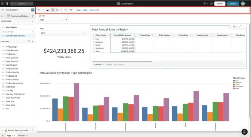Add a new page with bottom plus icon
This screenshot has width=251, height=137.
click(3, 135)
